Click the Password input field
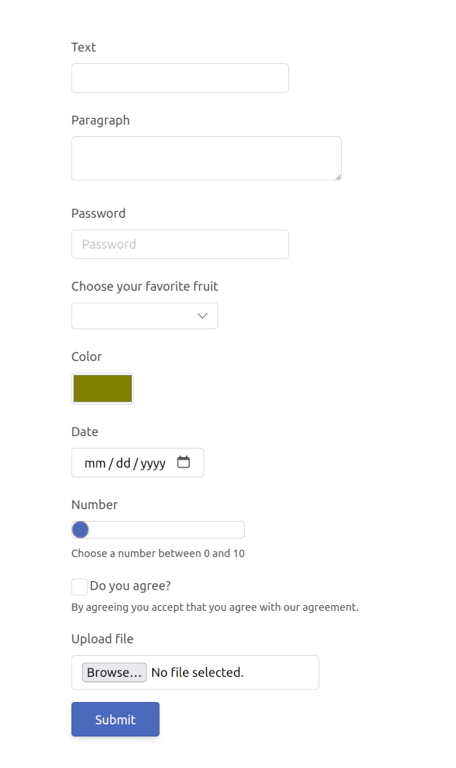This screenshot has width=456, height=768. pyautogui.click(x=180, y=244)
